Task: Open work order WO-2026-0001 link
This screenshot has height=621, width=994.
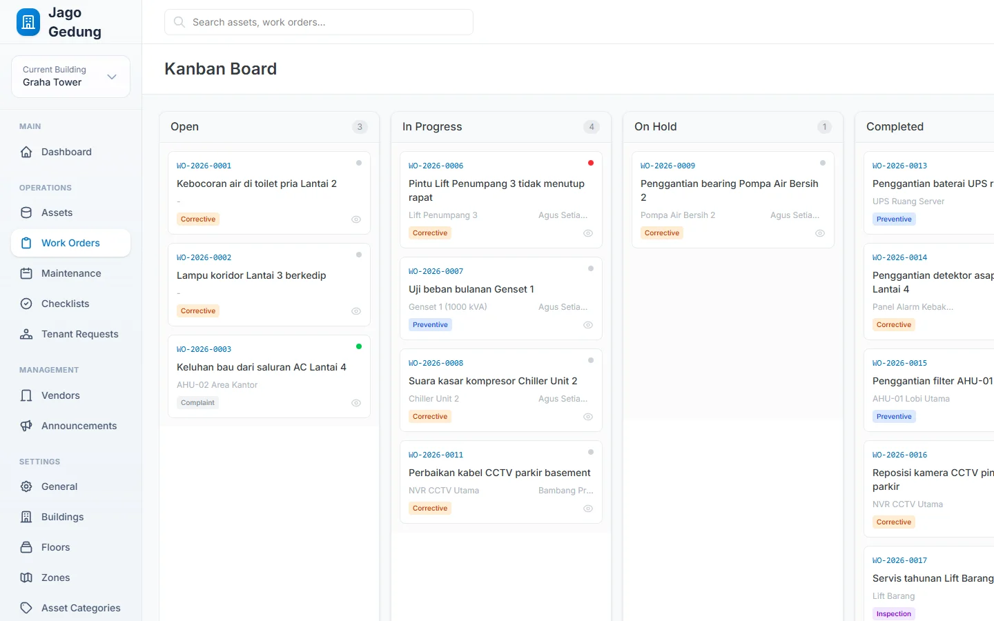Action: [x=204, y=166]
